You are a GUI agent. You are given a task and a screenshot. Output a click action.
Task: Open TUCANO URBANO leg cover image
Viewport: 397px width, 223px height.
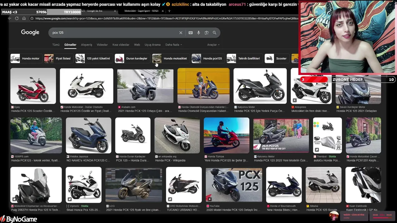coord(184,185)
